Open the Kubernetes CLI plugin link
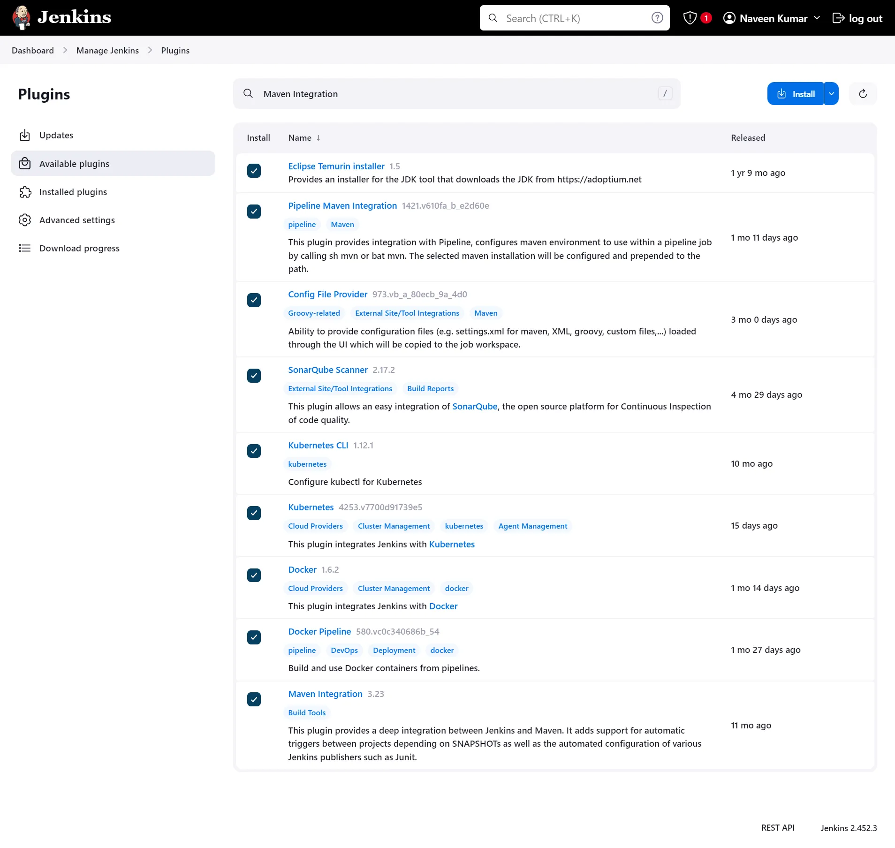 (x=318, y=445)
